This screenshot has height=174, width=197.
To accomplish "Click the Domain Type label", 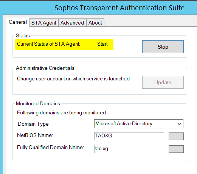I will [33, 124].
